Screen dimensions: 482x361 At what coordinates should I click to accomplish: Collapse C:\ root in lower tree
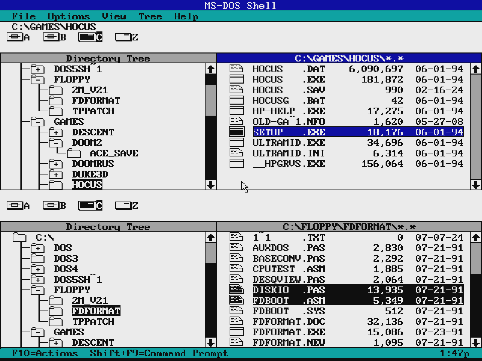tap(19, 237)
